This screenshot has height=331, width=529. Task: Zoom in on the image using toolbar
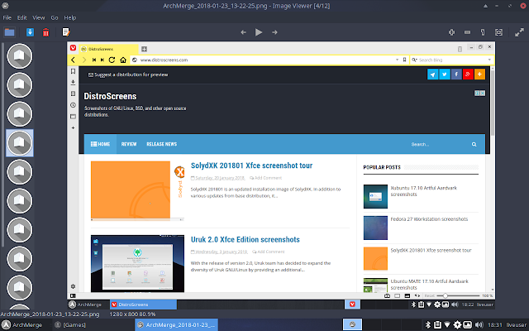click(x=452, y=32)
